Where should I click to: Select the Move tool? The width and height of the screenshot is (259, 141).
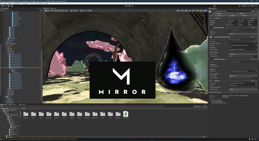tap(49, 11)
